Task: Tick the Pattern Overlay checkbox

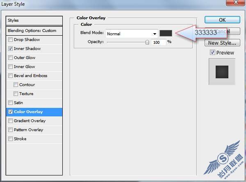Action: coord(10,130)
